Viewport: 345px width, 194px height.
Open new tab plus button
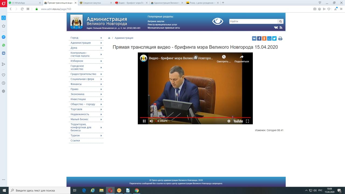(x=223, y=3)
